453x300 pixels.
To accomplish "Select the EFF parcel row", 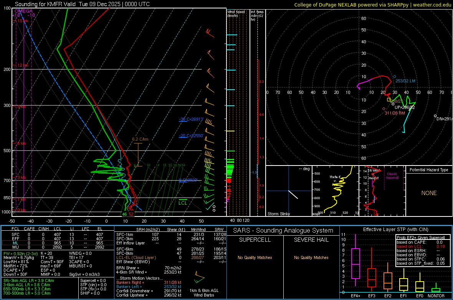I will (x=58, y=239).
